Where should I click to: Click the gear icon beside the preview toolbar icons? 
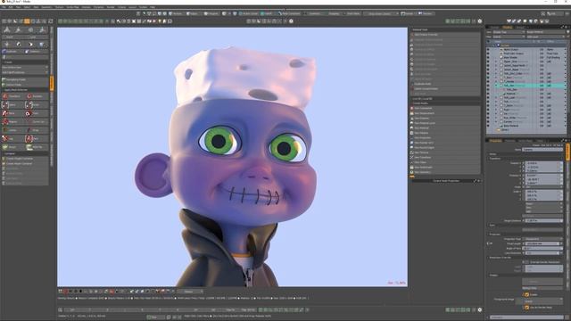coord(291,21)
